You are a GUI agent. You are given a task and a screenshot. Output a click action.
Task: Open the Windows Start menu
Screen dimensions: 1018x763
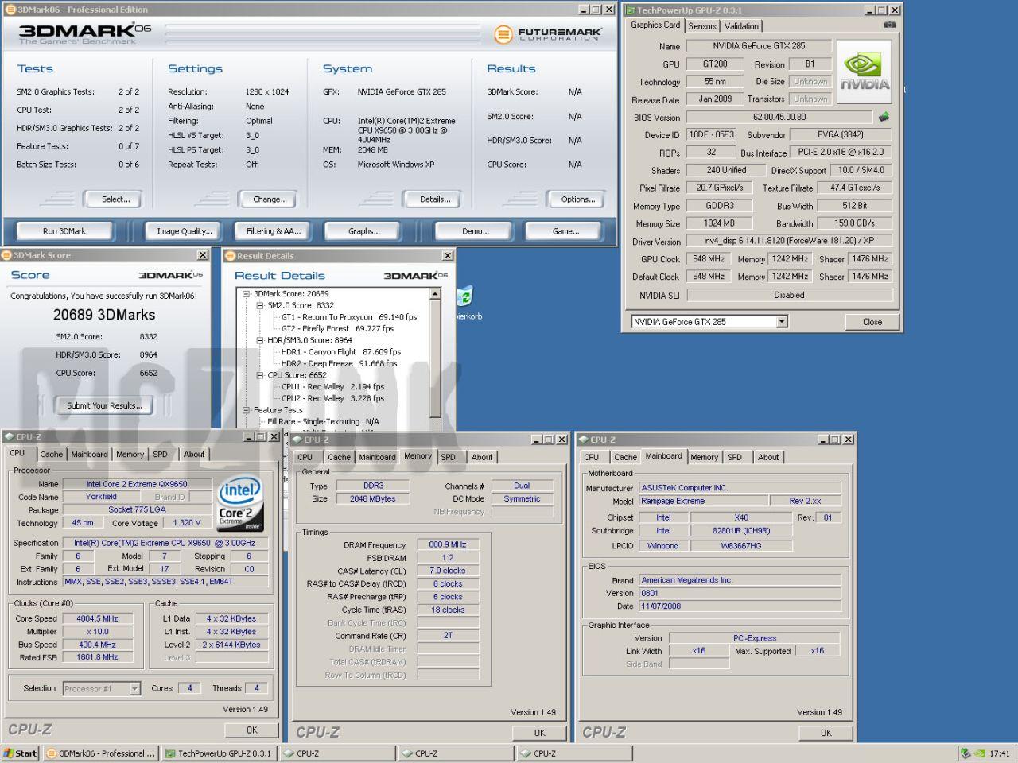(x=20, y=753)
